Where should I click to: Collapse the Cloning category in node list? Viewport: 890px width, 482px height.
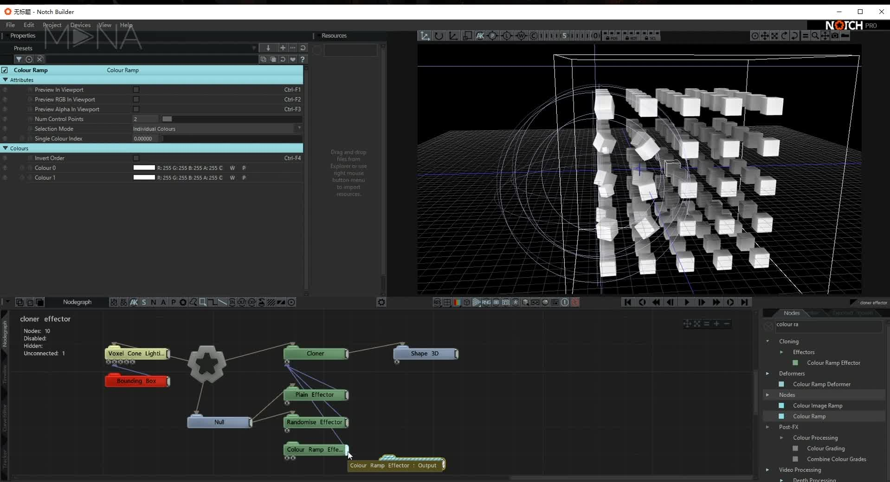click(x=767, y=341)
